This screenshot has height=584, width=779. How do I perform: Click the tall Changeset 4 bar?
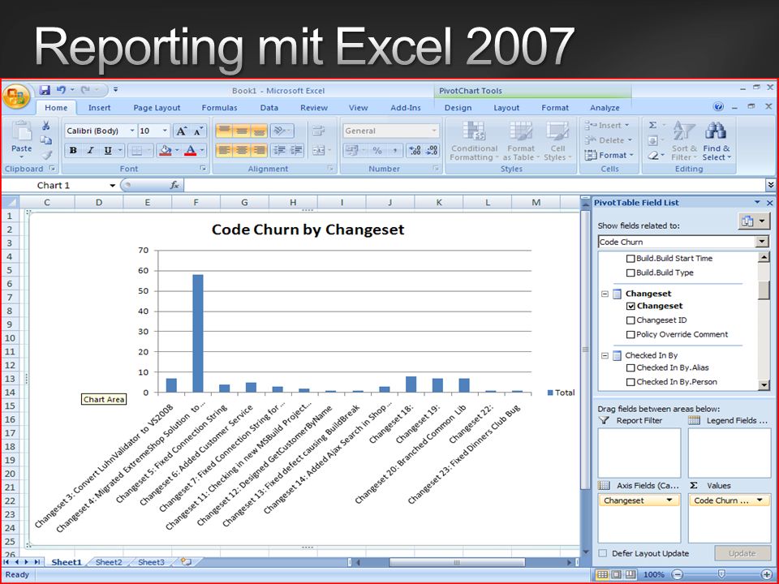click(198, 333)
